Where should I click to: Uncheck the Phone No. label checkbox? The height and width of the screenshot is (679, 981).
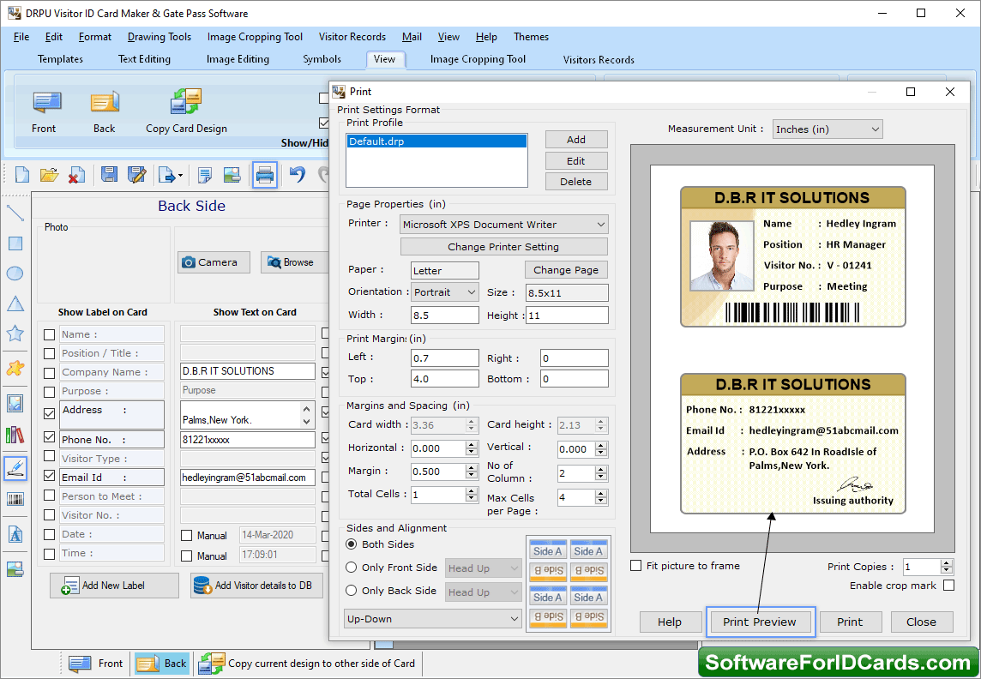[50, 437]
